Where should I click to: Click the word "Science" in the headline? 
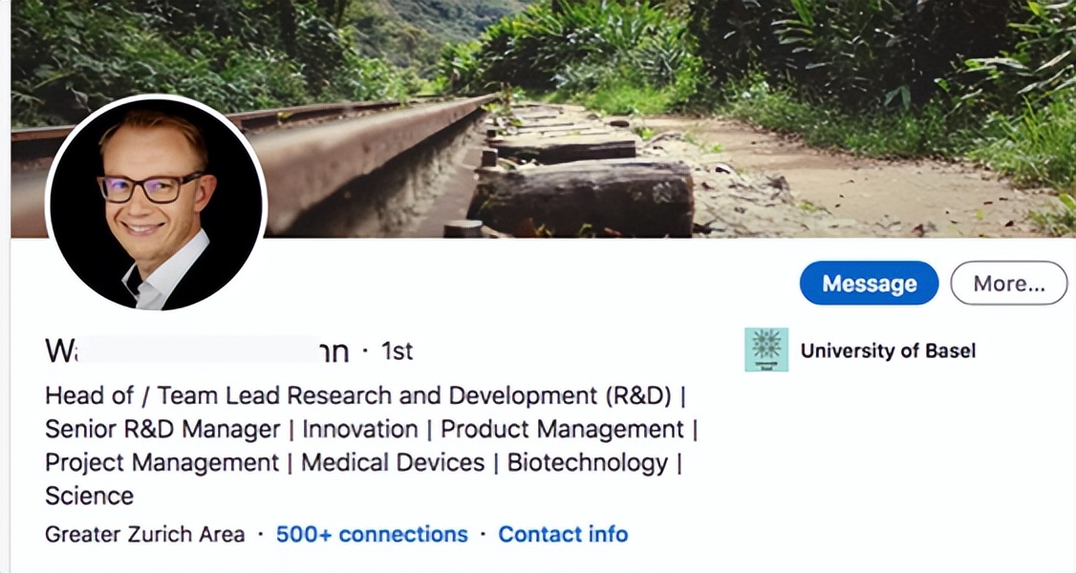tap(90, 496)
